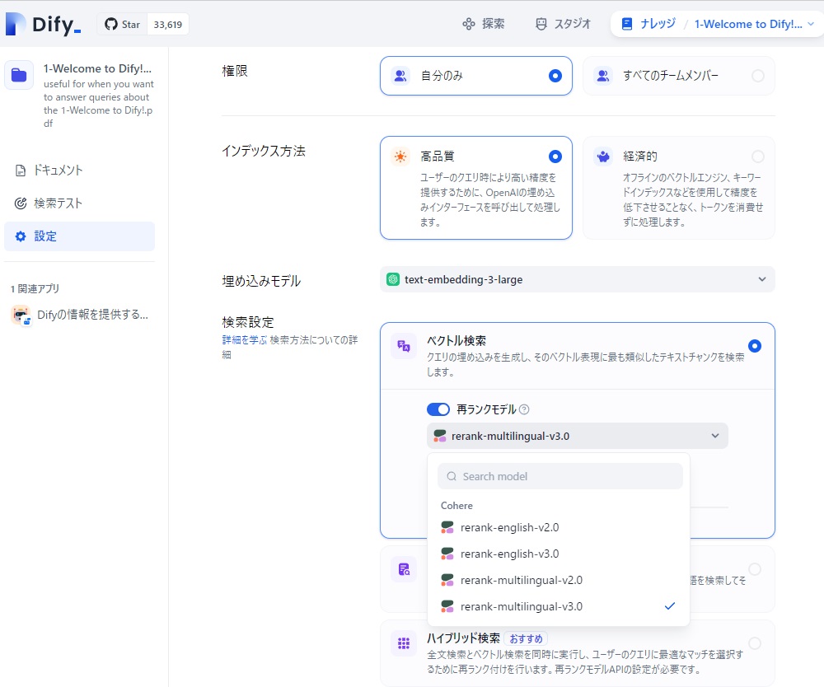Screen dimensions: 824x687
Task: Select 経済的 index method radio button
Action: point(758,157)
